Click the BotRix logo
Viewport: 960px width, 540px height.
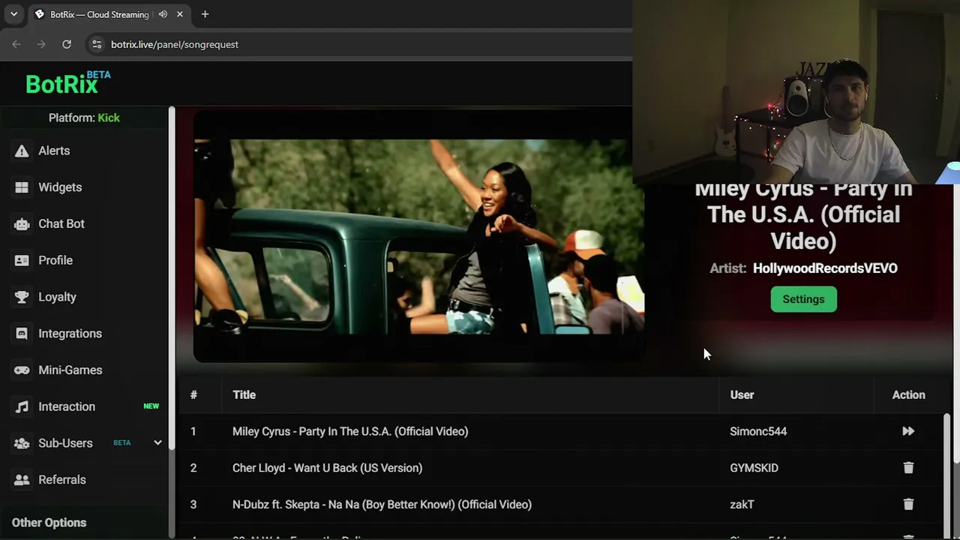68,82
